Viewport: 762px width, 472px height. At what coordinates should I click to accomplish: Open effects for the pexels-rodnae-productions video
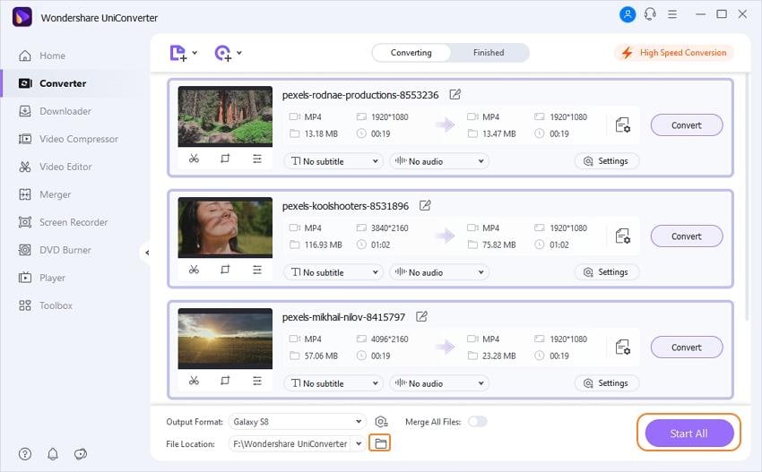[257, 159]
